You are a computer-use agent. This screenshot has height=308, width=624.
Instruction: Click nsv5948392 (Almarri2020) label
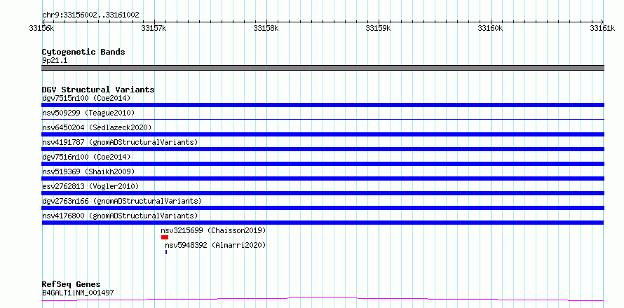(x=215, y=245)
